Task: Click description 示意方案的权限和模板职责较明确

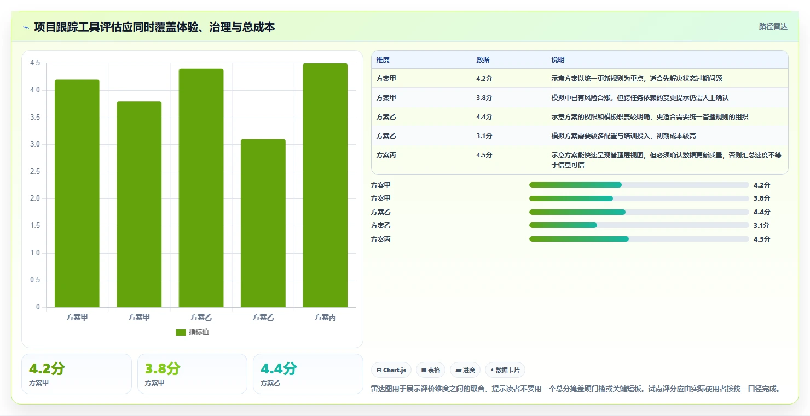Action: (x=650, y=117)
